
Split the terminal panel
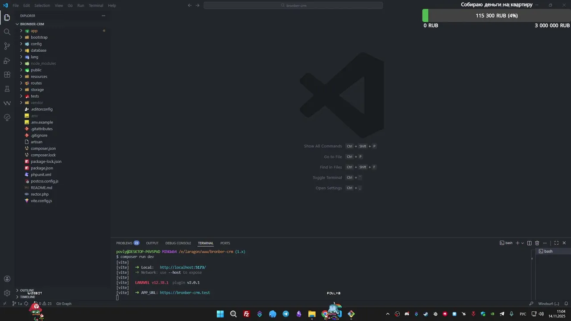[529, 243]
